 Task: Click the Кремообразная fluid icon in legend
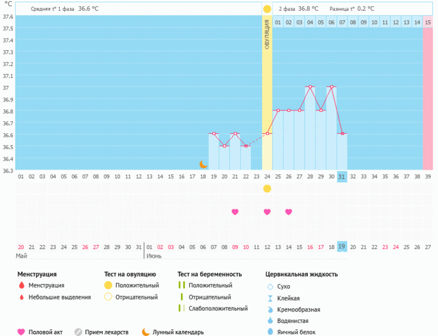[x=270, y=310]
